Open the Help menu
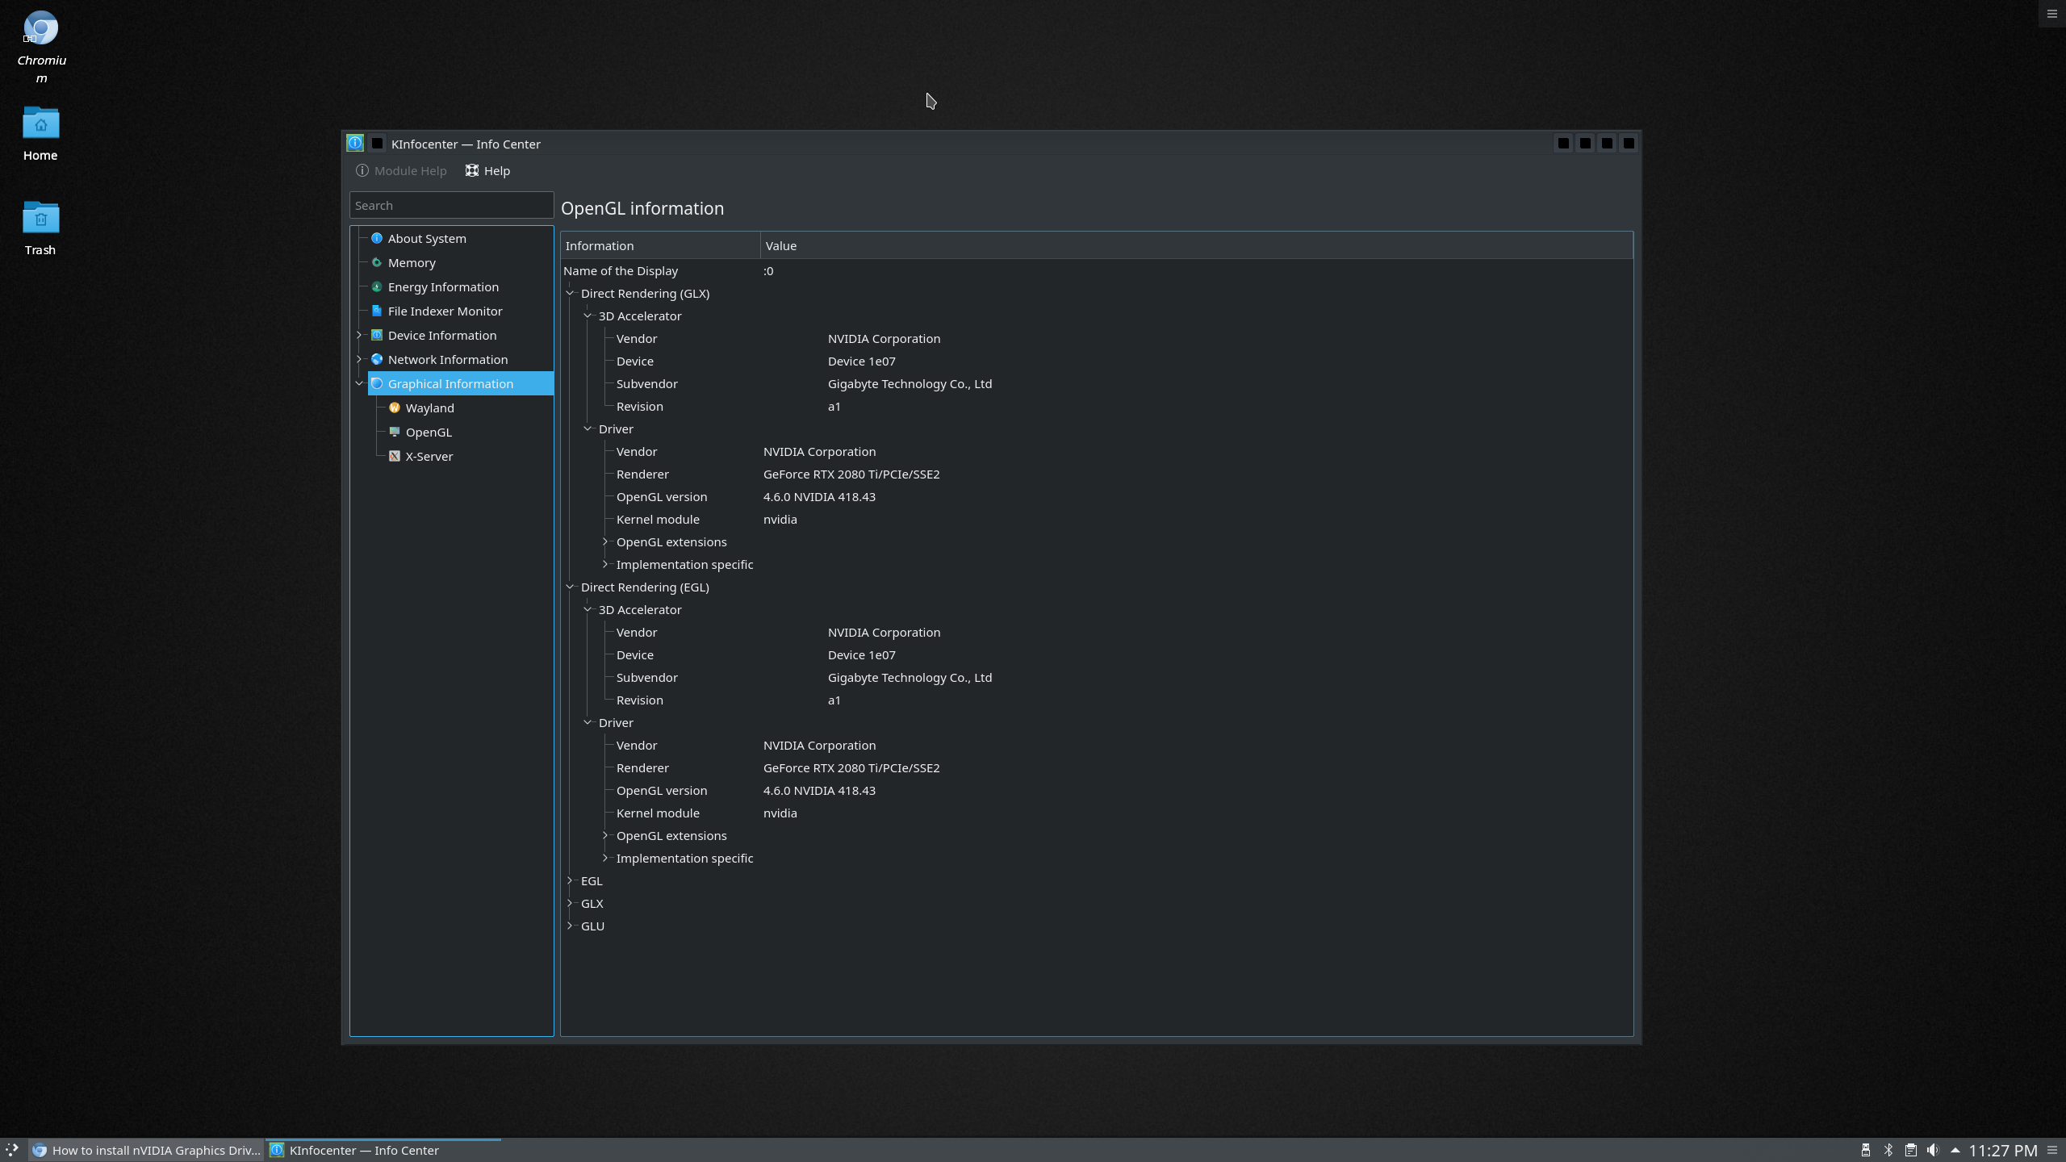 point(487,170)
